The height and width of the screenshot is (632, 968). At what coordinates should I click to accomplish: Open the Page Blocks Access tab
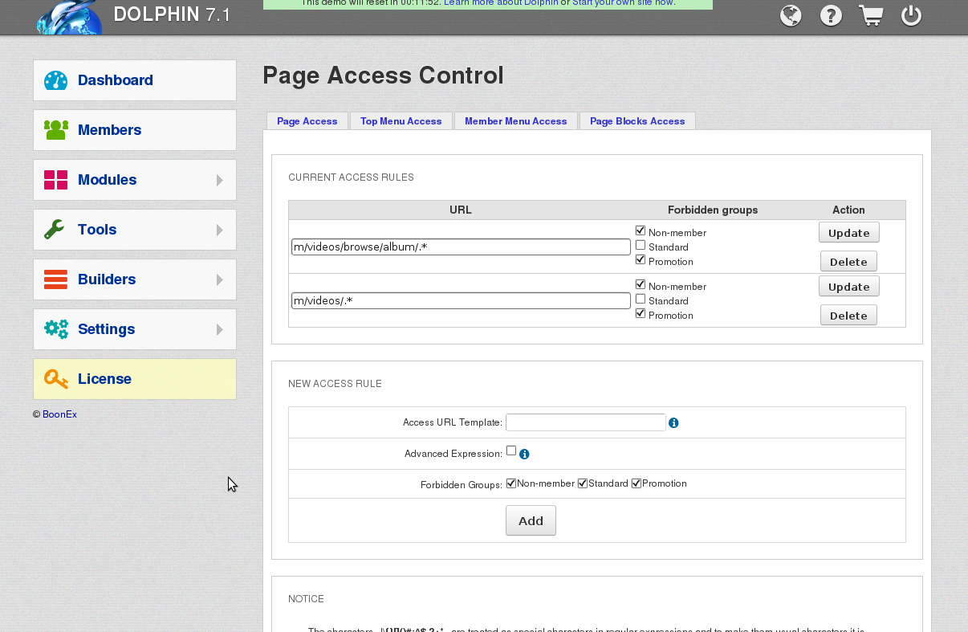coord(637,121)
